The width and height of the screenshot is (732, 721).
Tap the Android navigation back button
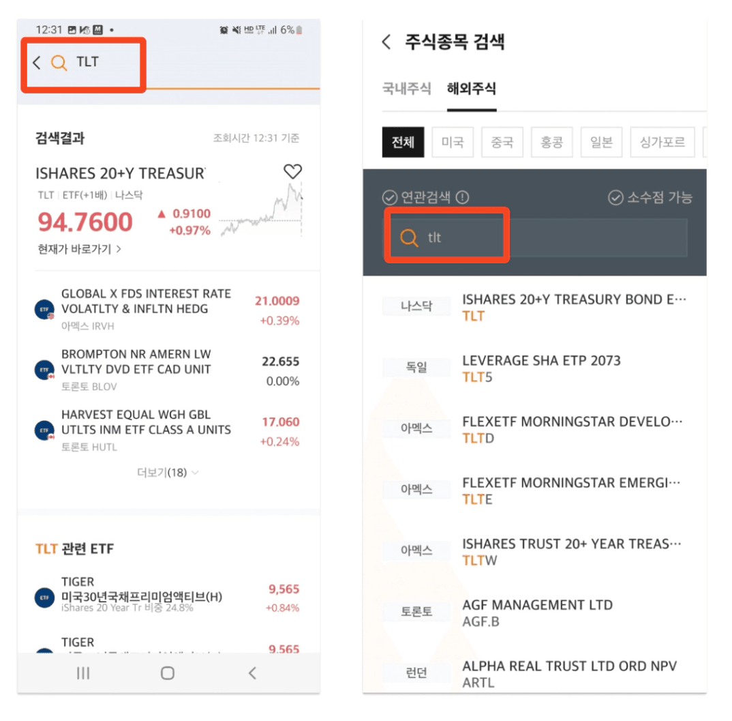click(252, 673)
